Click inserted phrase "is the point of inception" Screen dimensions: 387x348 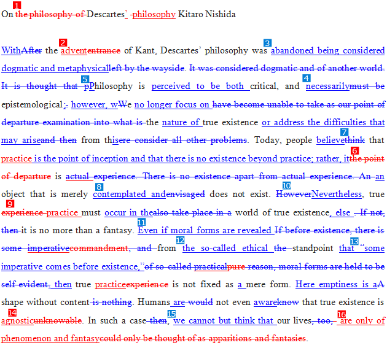click(x=81, y=158)
